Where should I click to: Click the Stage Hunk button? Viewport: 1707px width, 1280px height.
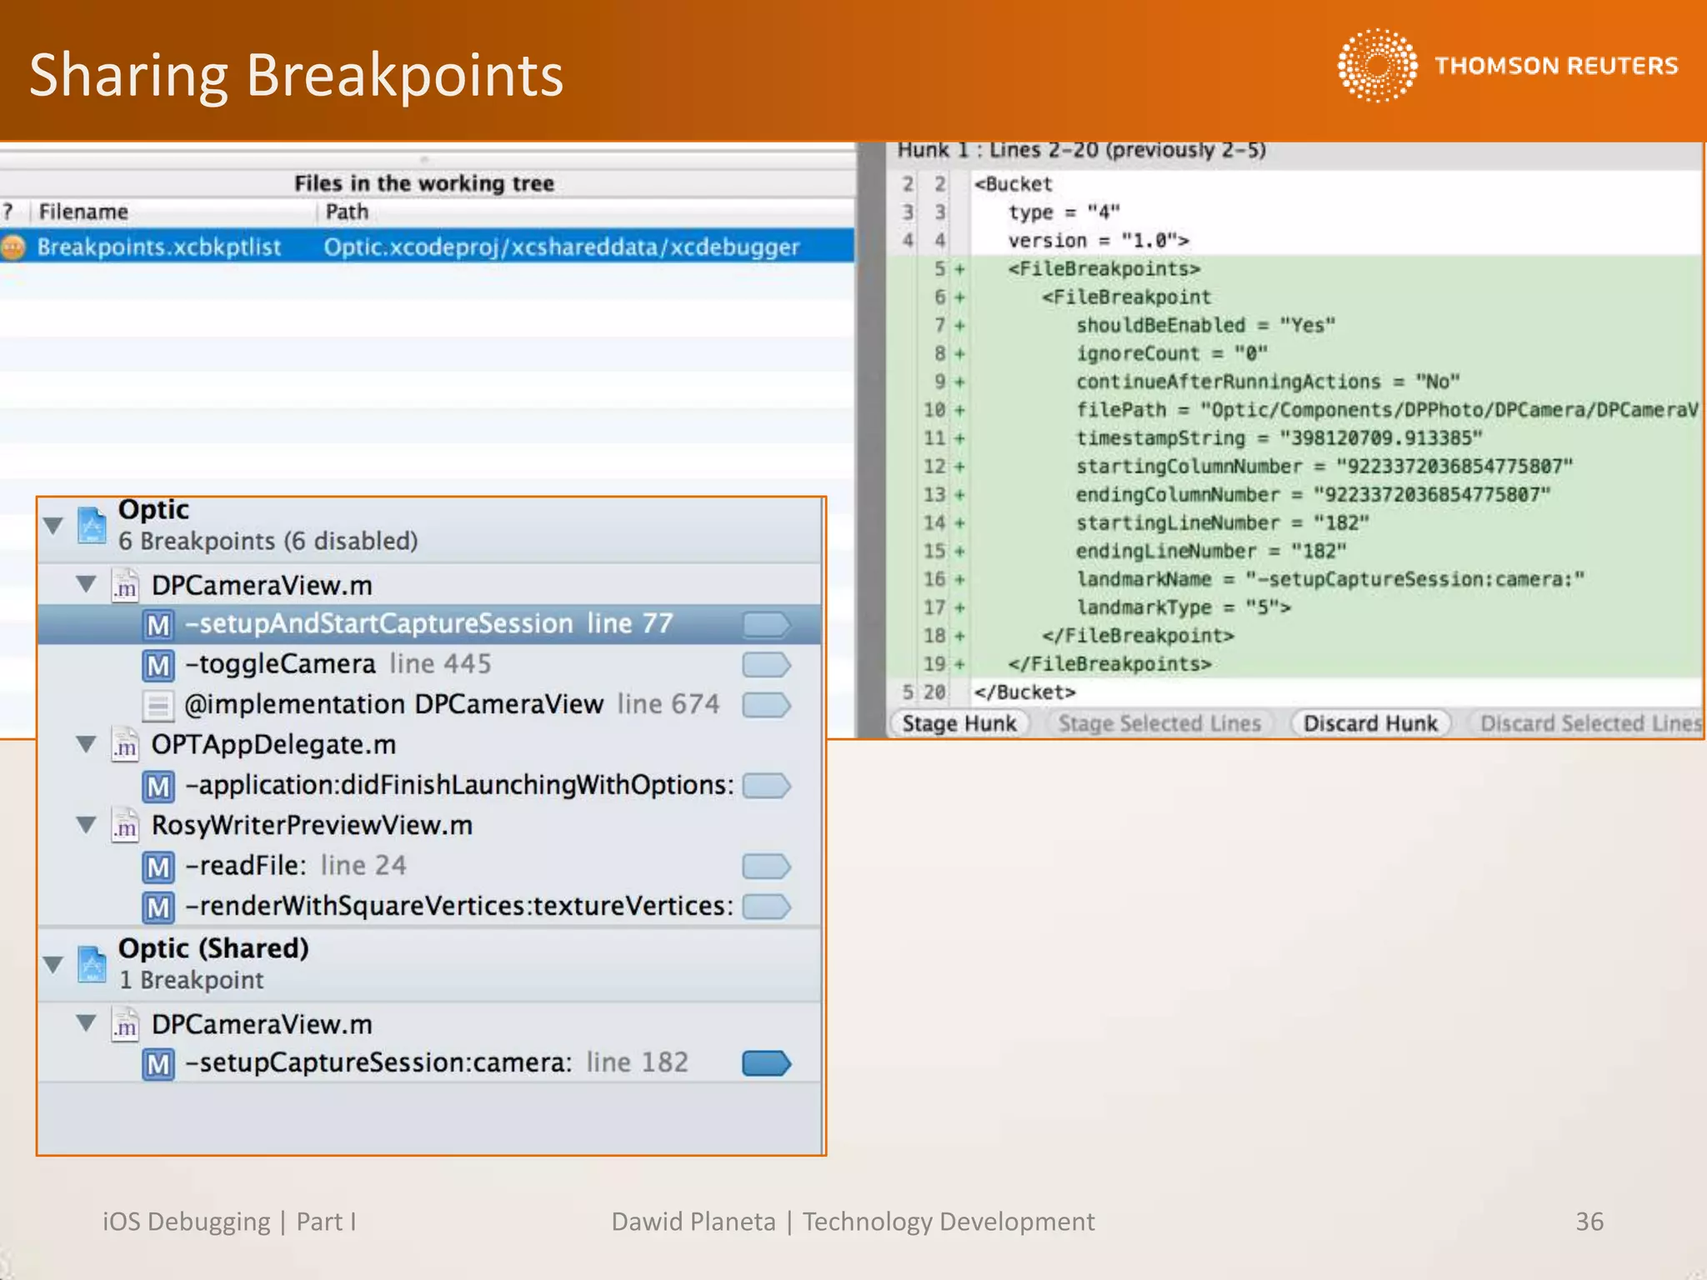tap(959, 723)
